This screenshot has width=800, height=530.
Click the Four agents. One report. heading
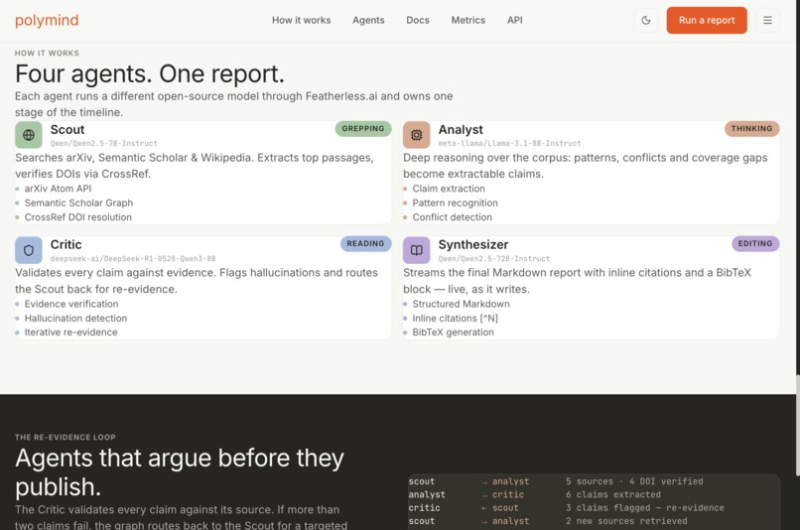[150, 74]
